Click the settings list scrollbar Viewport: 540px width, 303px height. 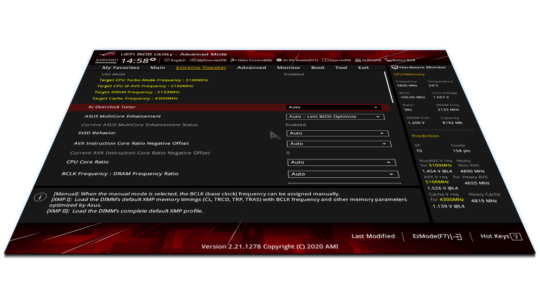389,87
